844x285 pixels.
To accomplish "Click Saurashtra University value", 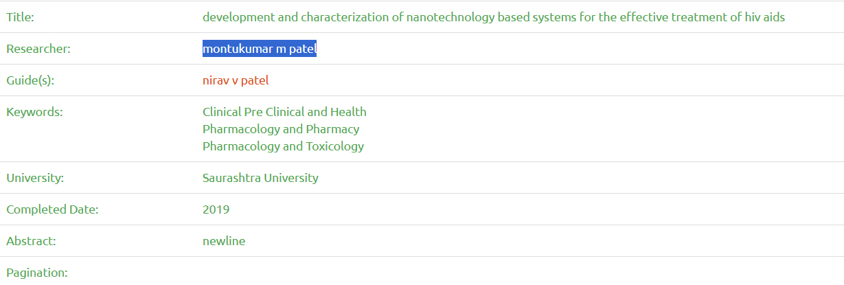I will tap(260, 178).
